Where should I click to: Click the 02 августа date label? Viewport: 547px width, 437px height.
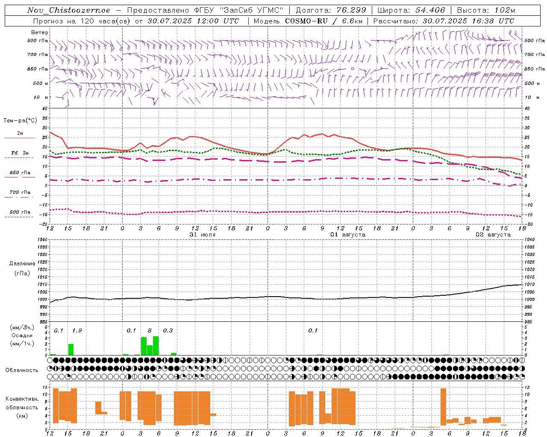pyautogui.click(x=493, y=235)
